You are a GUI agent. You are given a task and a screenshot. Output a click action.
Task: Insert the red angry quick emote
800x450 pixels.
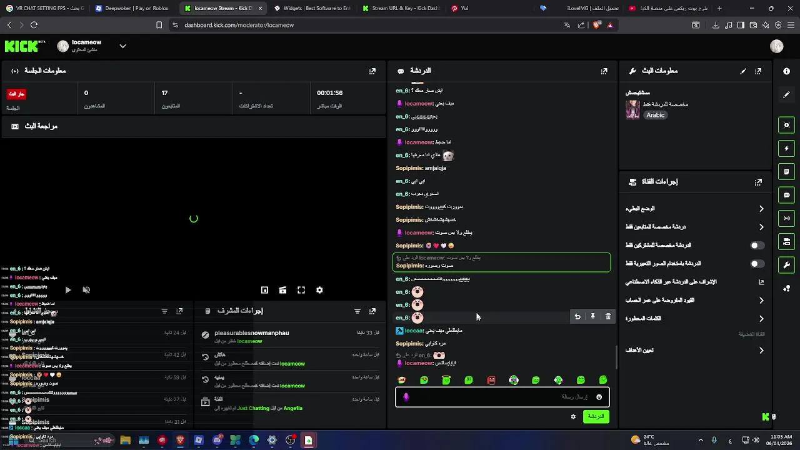coord(491,380)
